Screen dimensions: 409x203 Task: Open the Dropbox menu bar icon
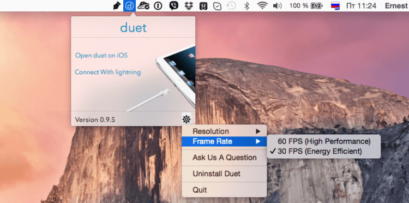tap(189, 6)
